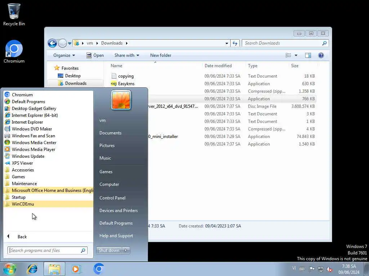
Task: Open Control Panel from Start menu
Action: pos(112,198)
